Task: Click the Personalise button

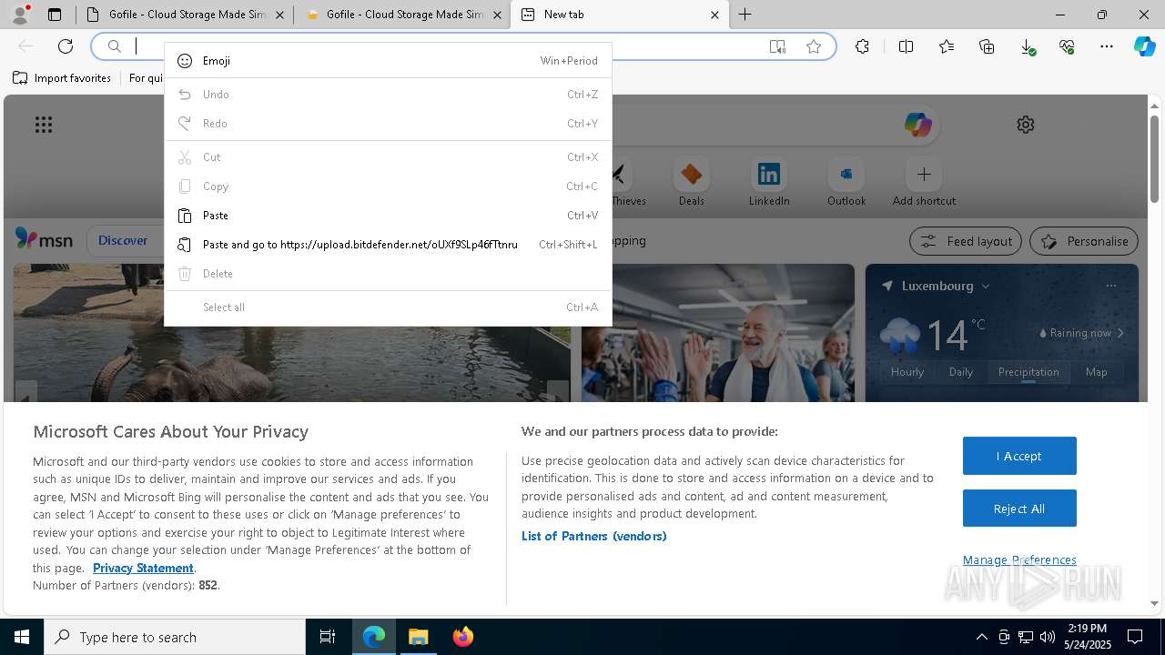Action: [1084, 241]
